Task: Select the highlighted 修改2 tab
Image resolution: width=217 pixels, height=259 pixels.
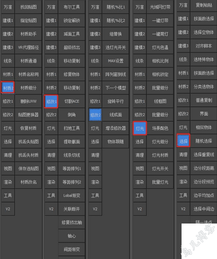Action: [95, 115]
